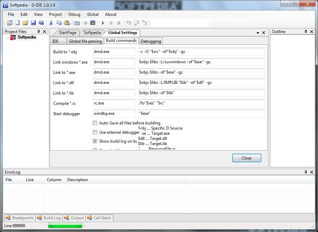The width and height of the screenshot is (318, 232).
Task: Click the Link to *.lib arguments field
Action: coord(201,93)
